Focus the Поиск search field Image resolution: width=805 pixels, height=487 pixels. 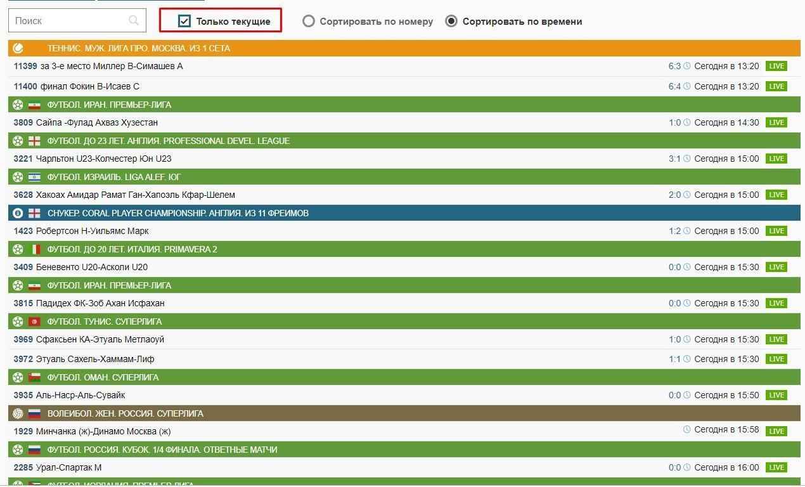77,20
